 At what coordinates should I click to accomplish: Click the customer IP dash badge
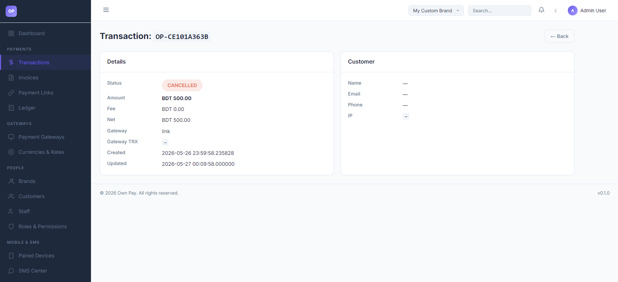pyautogui.click(x=406, y=116)
